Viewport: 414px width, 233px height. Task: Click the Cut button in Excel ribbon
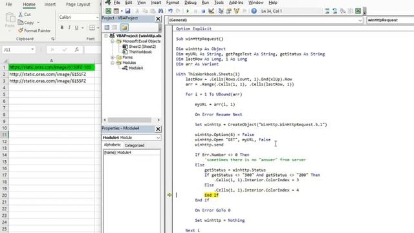coord(25,14)
